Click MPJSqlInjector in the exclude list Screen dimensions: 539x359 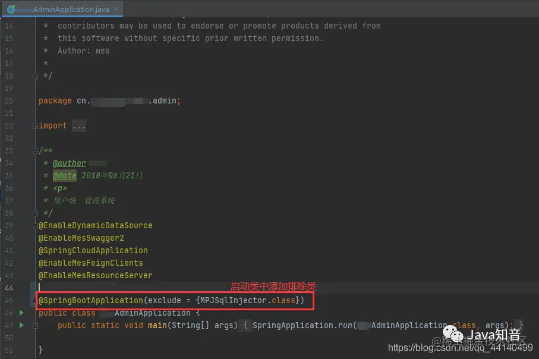click(x=233, y=300)
